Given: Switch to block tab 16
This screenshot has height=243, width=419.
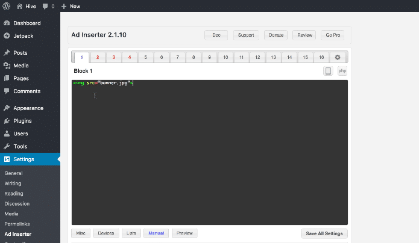Looking at the screenshot, I should 321,57.
